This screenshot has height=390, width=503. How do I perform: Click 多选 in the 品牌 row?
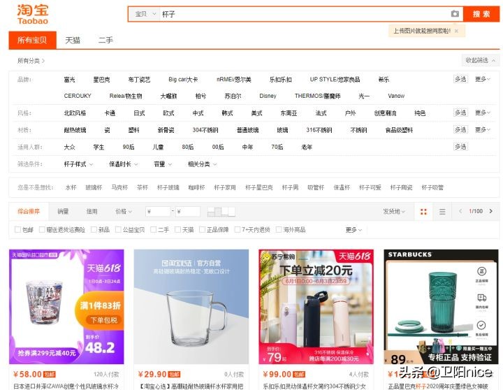click(x=460, y=79)
